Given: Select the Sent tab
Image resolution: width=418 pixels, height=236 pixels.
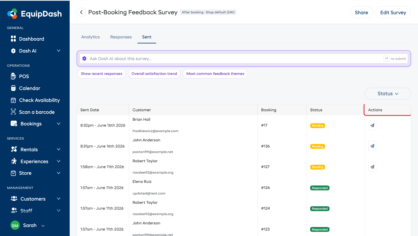Looking at the screenshot, I should (x=147, y=37).
